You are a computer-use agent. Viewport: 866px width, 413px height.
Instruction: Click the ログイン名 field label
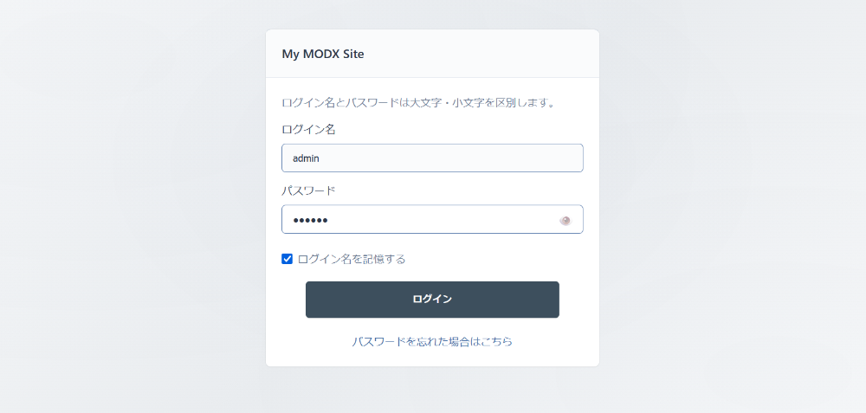(308, 129)
